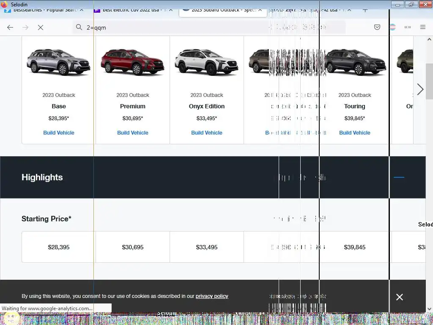The width and height of the screenshot is (433, 325).
Task: Click the Base trim name
Action: pos(59,106)
